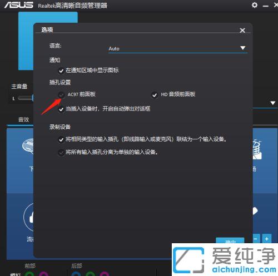The height and width of the screenshot is (276, 278).
Task: Switch to the 音效 tab in main window
Action: tap(23, 119)
